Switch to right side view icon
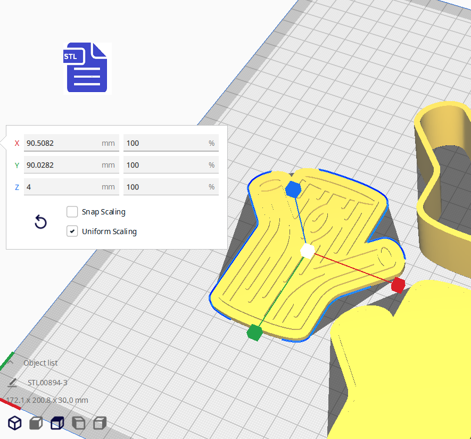 pyautogui.click(x=100, y=423)
